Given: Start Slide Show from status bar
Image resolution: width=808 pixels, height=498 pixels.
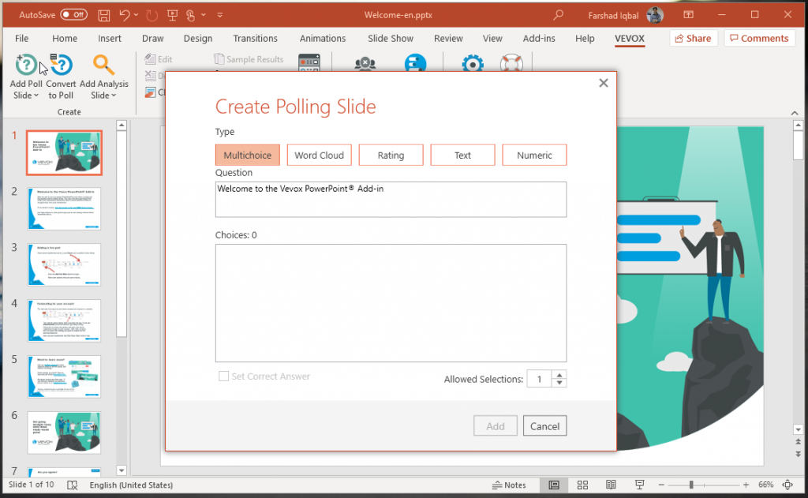Looking at the screenshot, I should coord(639,485).
